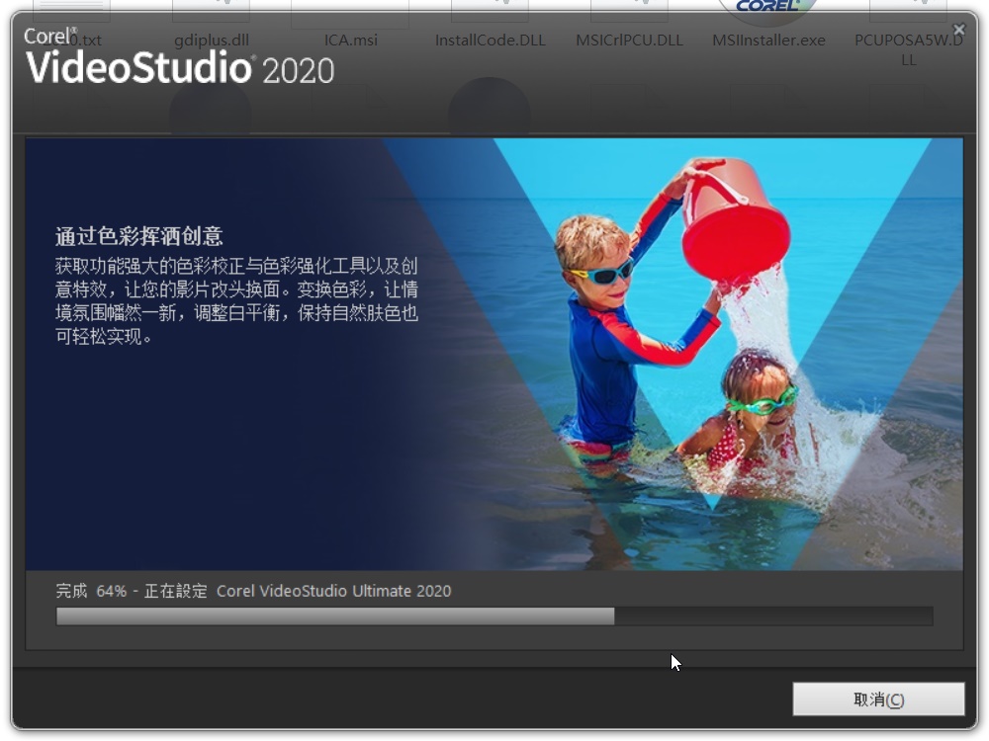The image size is (989, 741).
Task: Select the 完成 64% status text
Action: (x=253, y=591)
